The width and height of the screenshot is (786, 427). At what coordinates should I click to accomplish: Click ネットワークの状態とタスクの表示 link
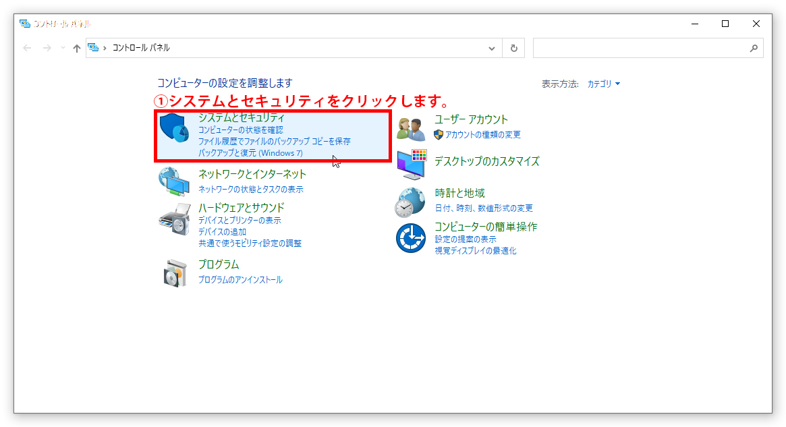click(250, 189)
